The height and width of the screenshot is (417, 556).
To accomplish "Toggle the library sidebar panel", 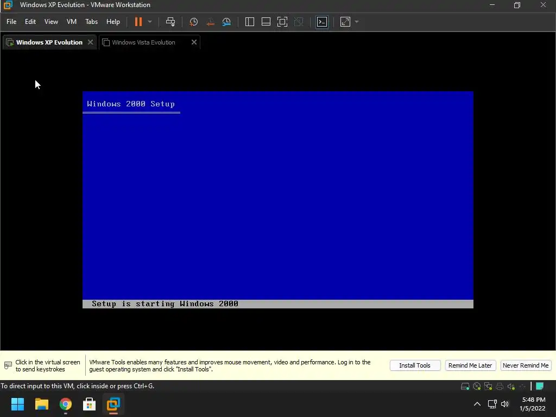I will [x=250, y=22].
